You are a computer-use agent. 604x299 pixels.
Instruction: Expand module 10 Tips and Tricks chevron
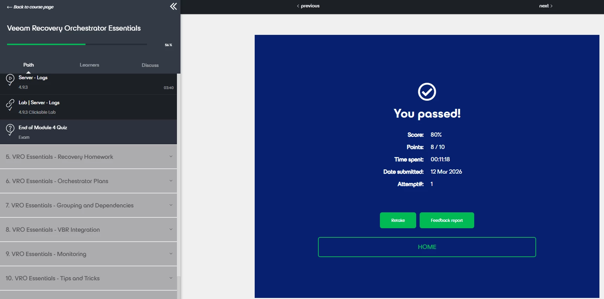coord(171,278)
